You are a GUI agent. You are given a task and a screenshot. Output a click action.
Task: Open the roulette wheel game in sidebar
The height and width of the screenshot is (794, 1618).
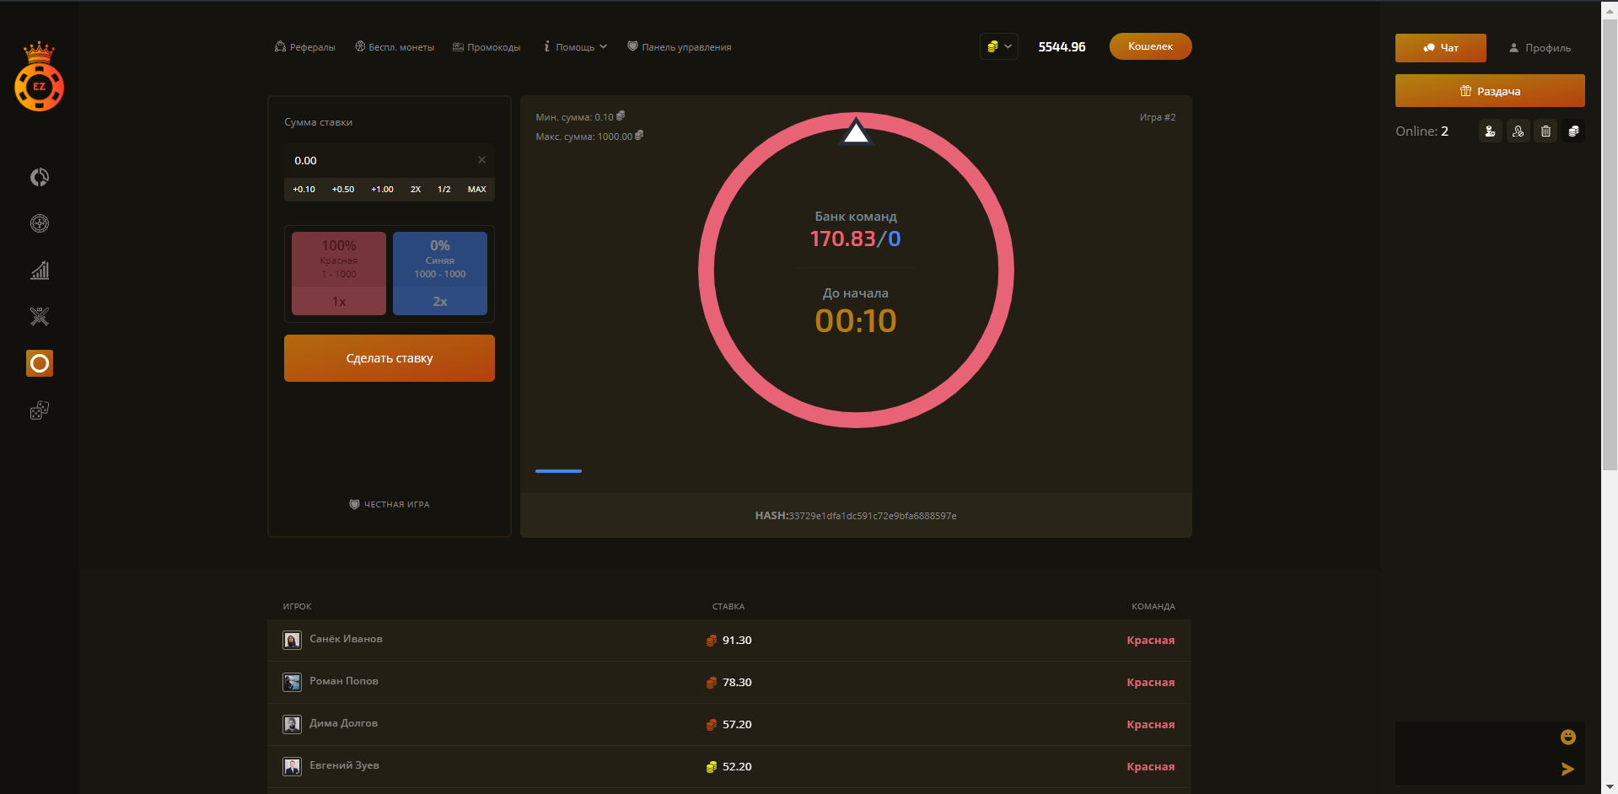[x=40, y=223]
